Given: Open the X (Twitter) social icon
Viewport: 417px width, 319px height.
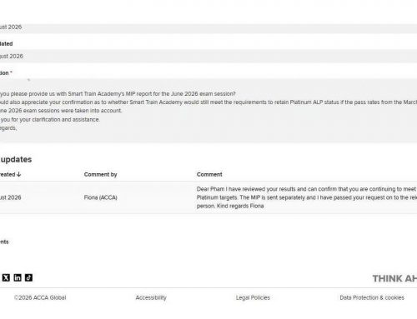Looking at the screenshot, I should (6, 277).
